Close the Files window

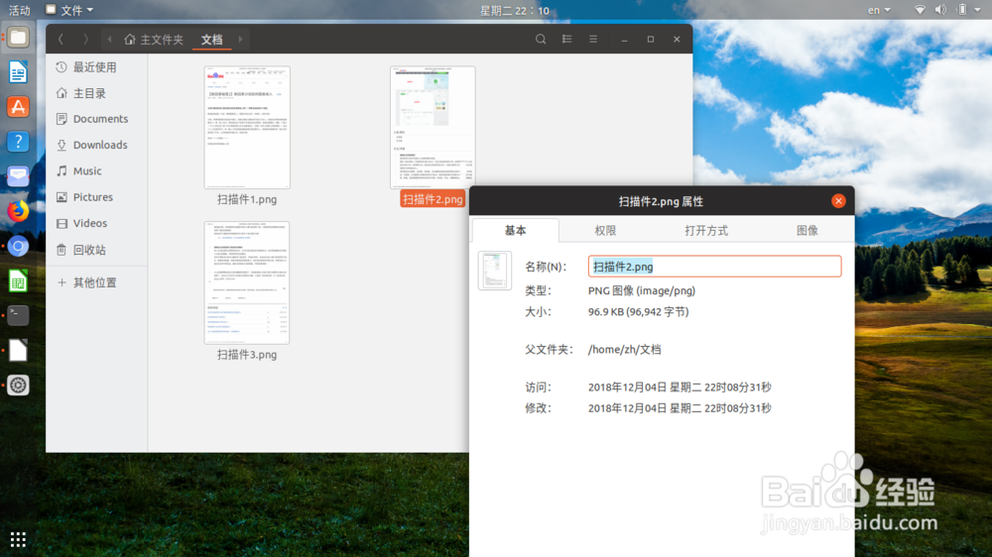[677, 40]
